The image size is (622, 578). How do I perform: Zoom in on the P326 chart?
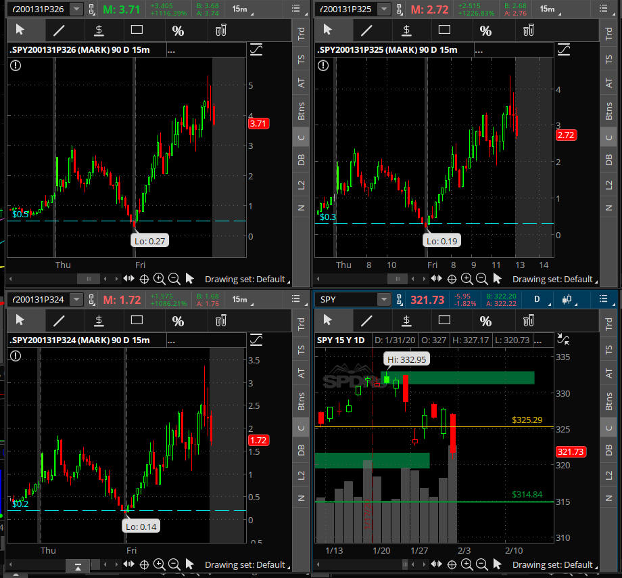[x=159, y=279]
